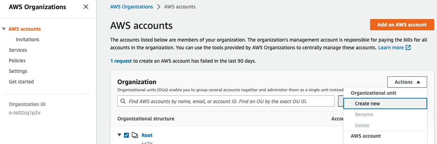Click the AWS accounts breadcrumb text
This screenshot has height=144, width=437.
point(180,7)
